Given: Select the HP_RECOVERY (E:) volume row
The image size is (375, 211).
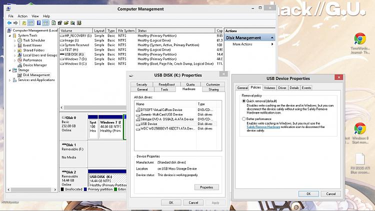Looking at the screenshot, I should click(141, 35).
